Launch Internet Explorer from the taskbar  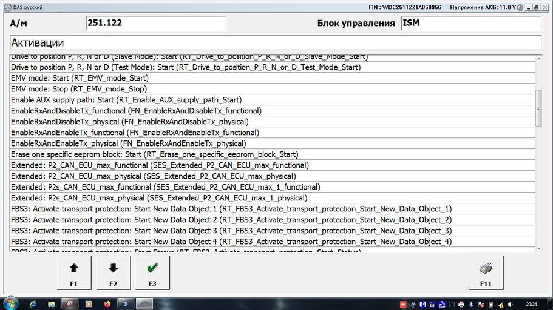coord(33,304)
